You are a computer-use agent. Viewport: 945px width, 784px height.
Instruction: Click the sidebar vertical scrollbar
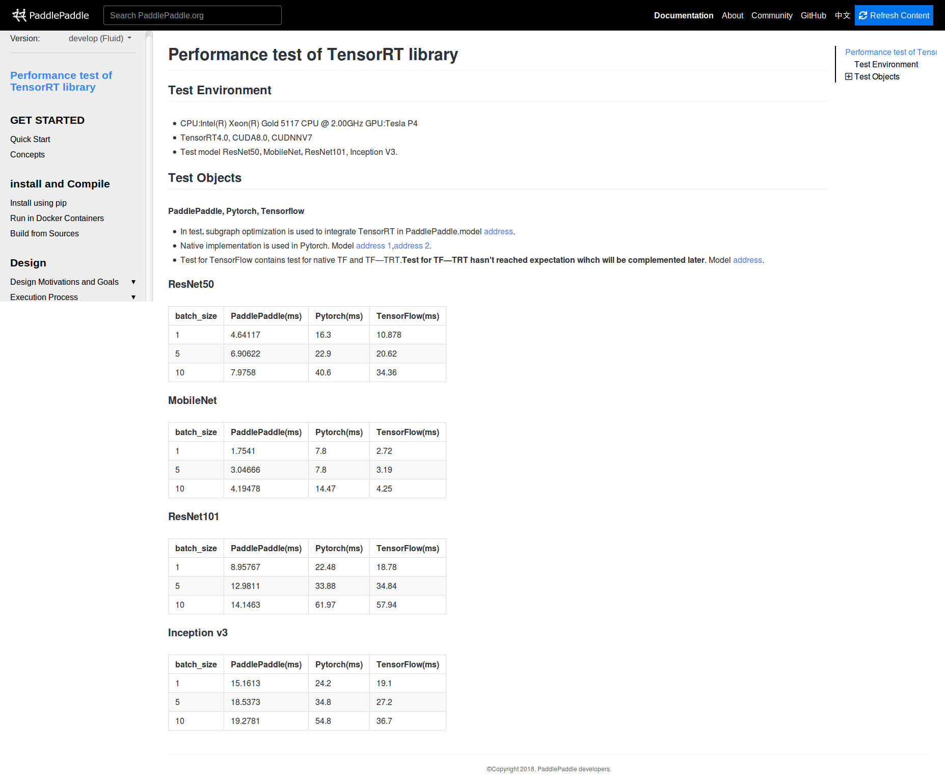(x=149, y=166)
